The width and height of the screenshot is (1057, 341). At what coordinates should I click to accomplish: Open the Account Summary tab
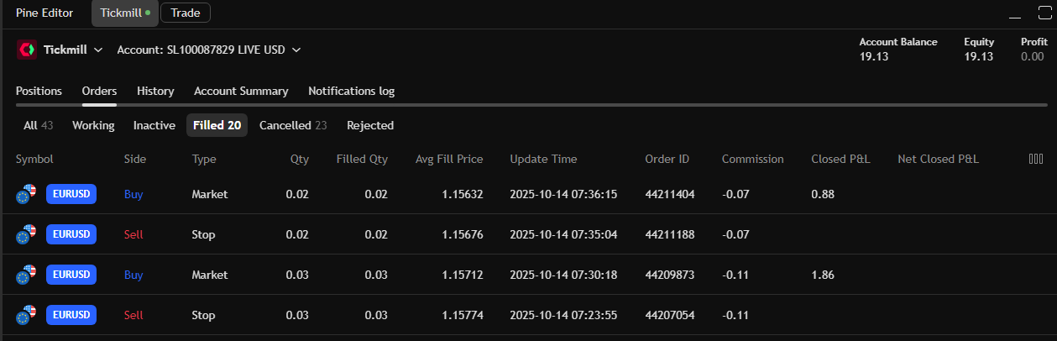(241, 91)
